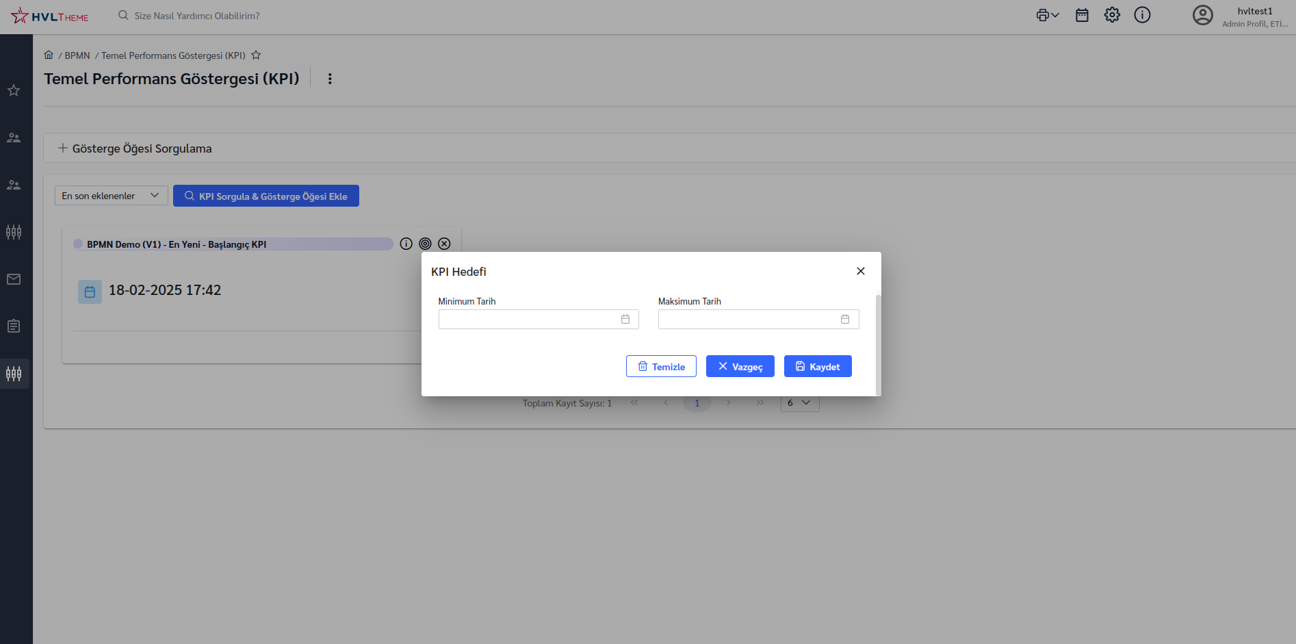
Task: Open the calendar icon in top bar
Action: click(1082, 15)
